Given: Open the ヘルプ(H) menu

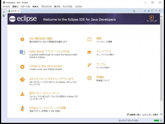Looking at the screenshot, I should tap(78, 7).
